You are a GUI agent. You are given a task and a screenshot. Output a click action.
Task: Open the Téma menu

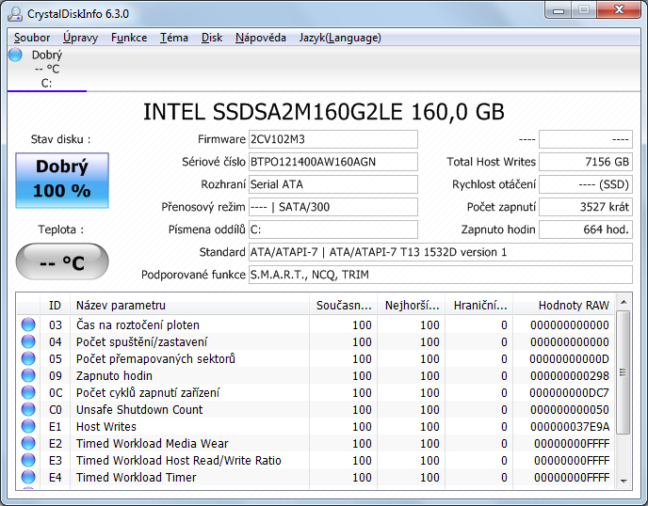pos(173,38)
